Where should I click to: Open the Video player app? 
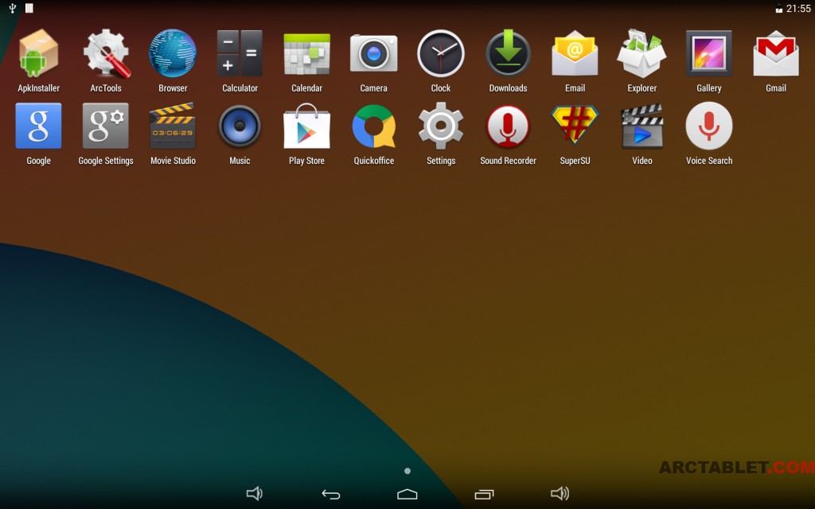[x=642, y=126]
